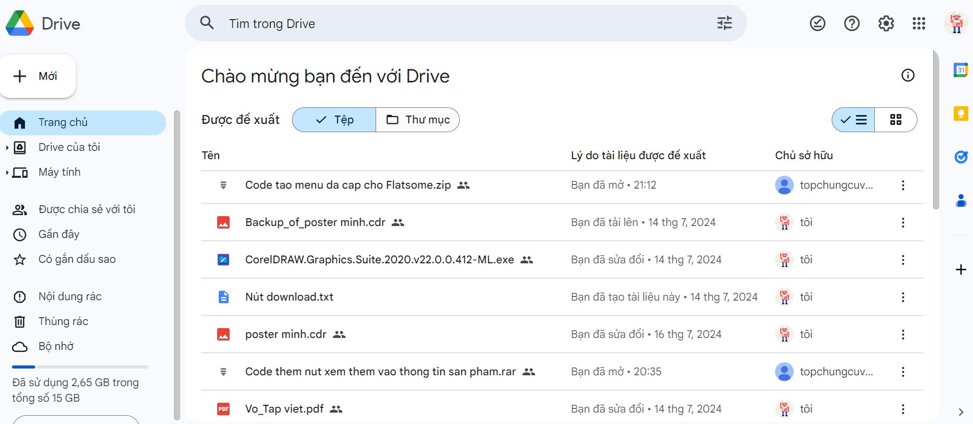Click the main content vertical scrollbar
This screenshot has width=973, height=424.
[936, 130]
